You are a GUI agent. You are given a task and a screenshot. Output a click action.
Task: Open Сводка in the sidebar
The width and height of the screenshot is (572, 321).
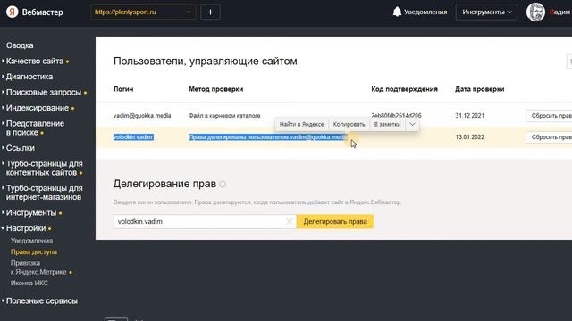click(20, 45)
